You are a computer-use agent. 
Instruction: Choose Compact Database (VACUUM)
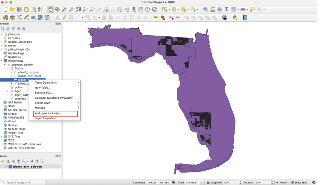[55, 98]
